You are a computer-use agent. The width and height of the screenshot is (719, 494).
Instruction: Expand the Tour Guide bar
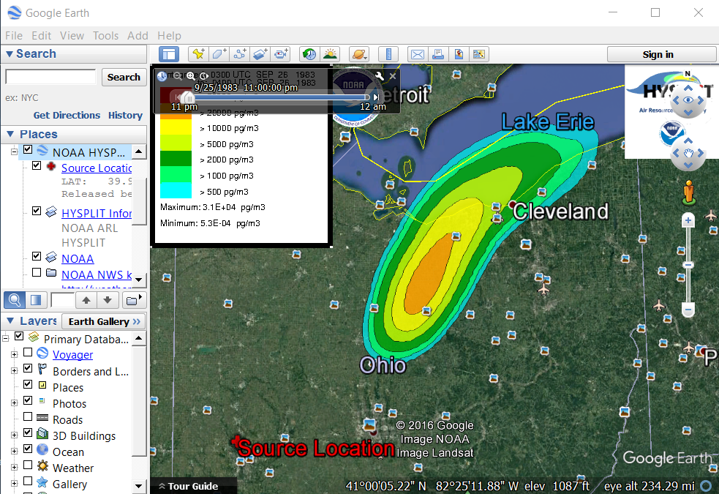coord(189,486)
